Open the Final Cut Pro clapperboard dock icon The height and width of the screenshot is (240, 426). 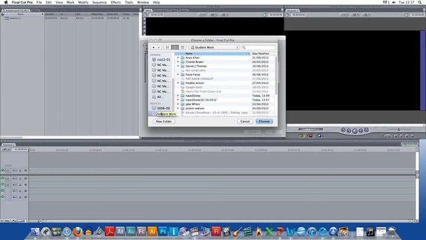[x=194, y=231]
